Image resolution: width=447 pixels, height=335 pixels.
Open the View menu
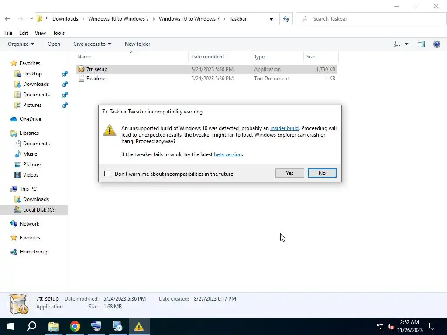click(x=40, y=33)
